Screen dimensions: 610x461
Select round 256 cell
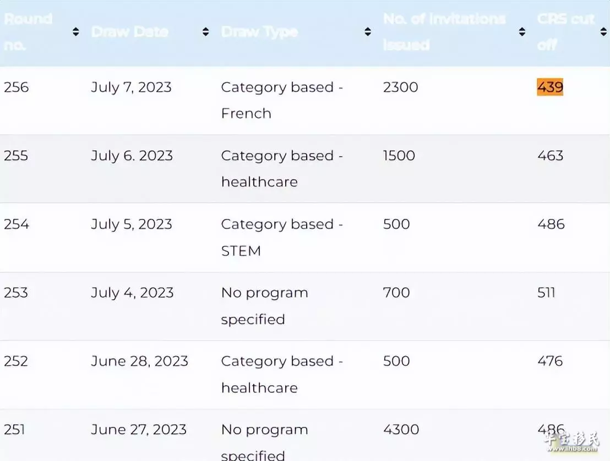click(x=17, y=87)
